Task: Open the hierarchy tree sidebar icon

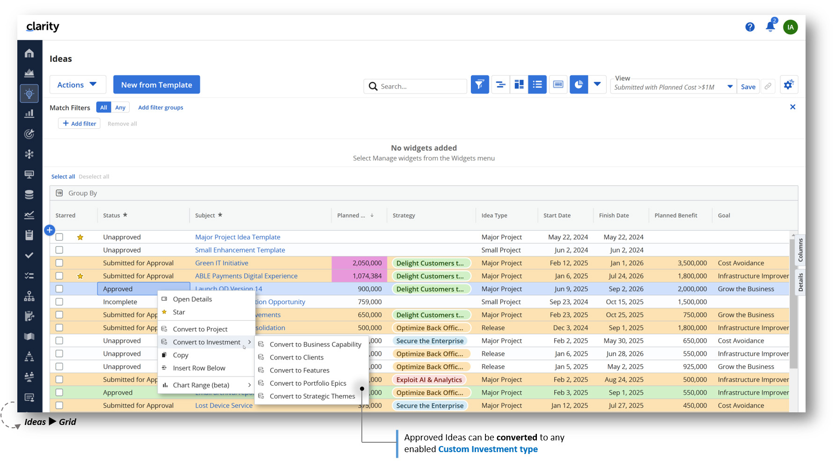Action: coord(29,296)
